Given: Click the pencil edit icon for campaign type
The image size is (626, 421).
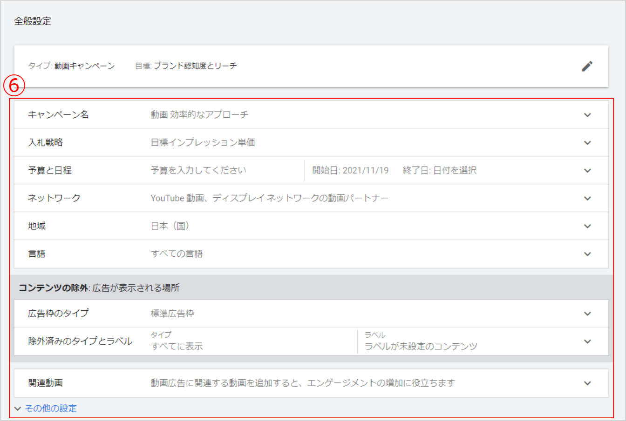Looking at the screenshot, I should point(587,66).
